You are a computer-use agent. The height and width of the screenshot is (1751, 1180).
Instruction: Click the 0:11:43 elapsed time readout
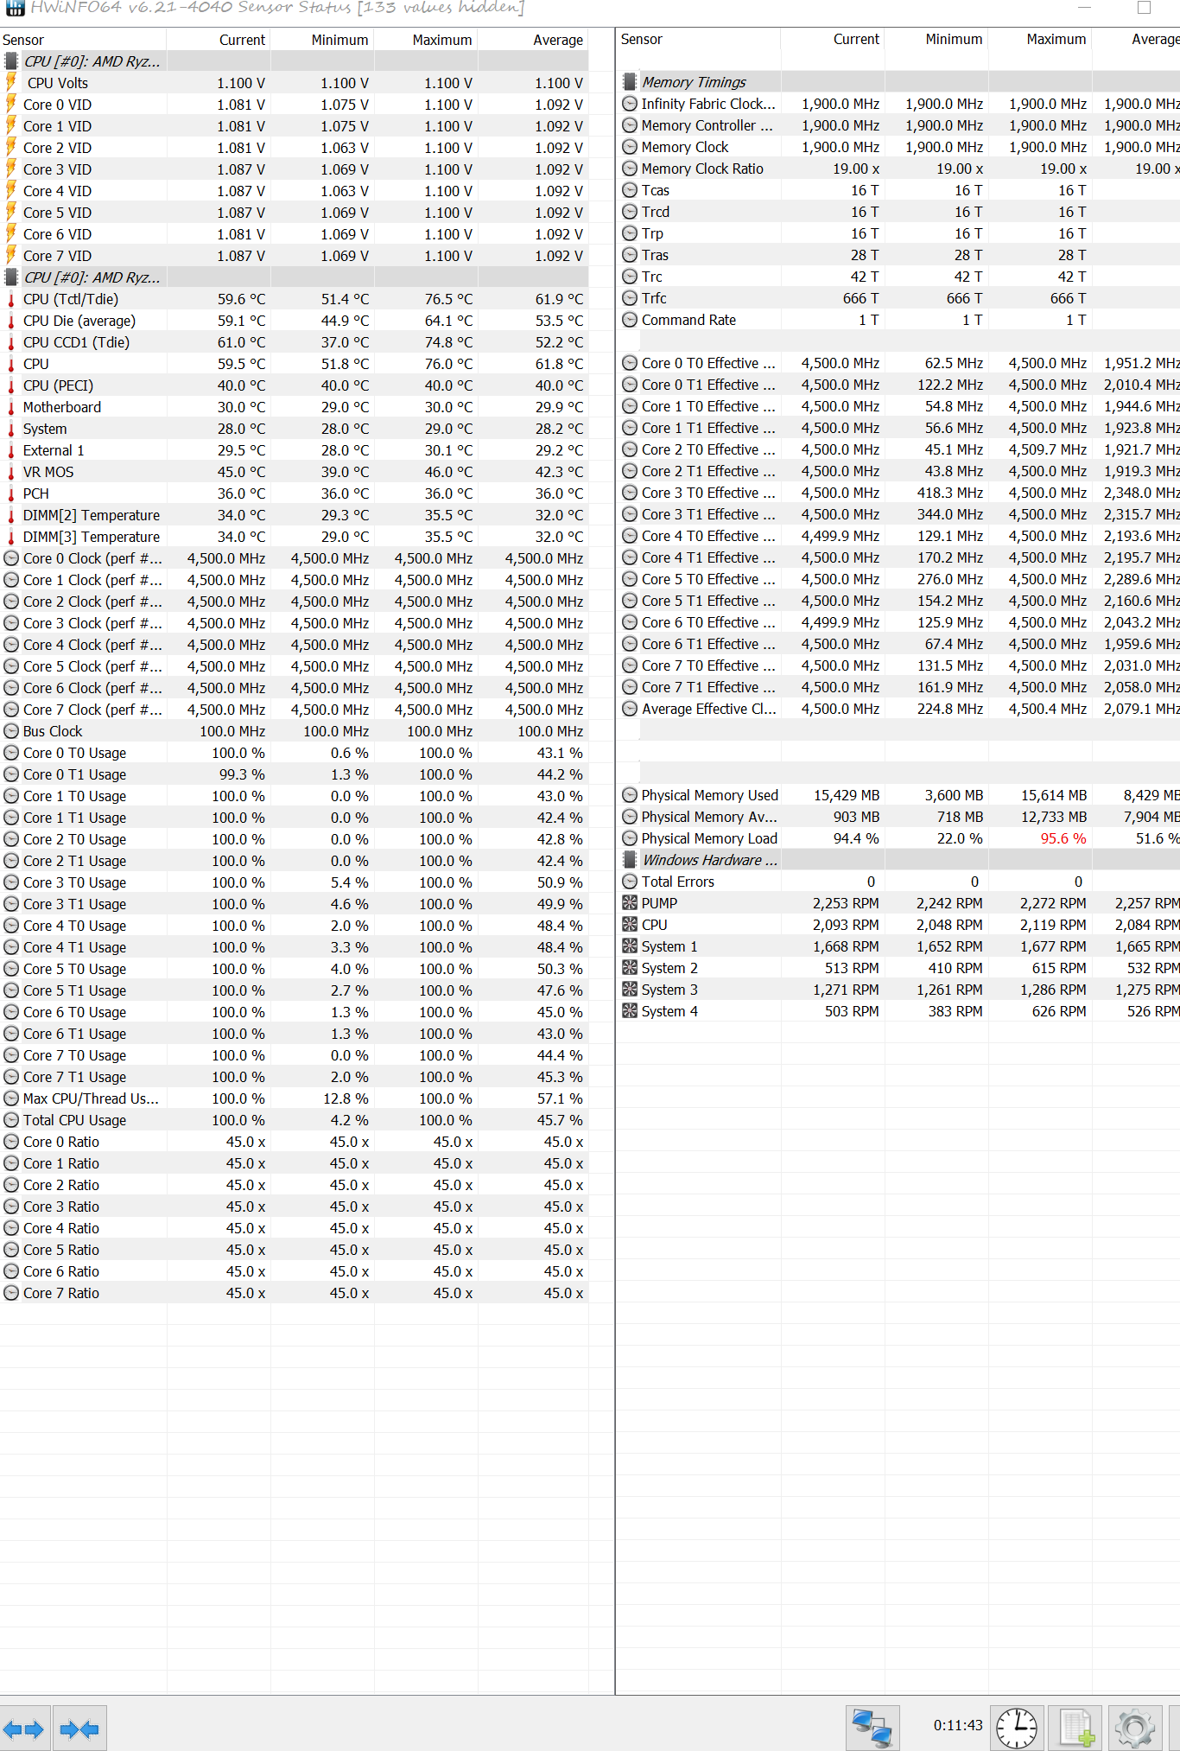(958, 1725)
